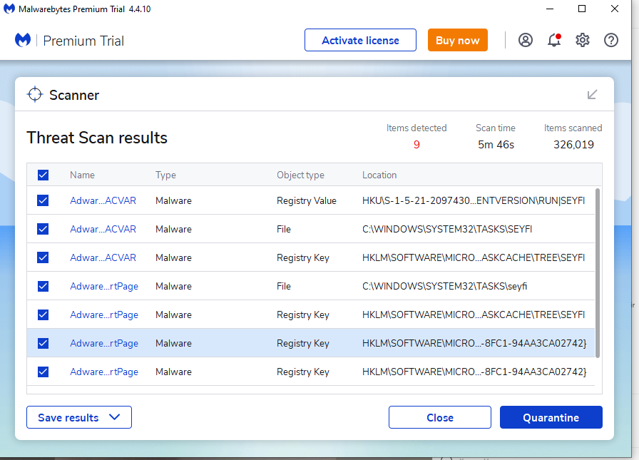This screenshot has width=639, height=460.
Task: Uncheck the Registry Value HKU\S-1-5-21 row checkbox
Action: coord(43,200)
